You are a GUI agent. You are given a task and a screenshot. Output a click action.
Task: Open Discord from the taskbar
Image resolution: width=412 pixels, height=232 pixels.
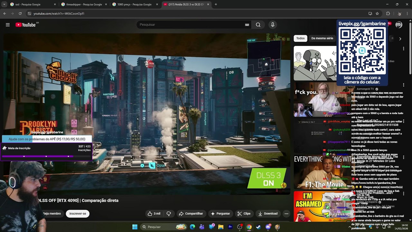coord(268,227)
